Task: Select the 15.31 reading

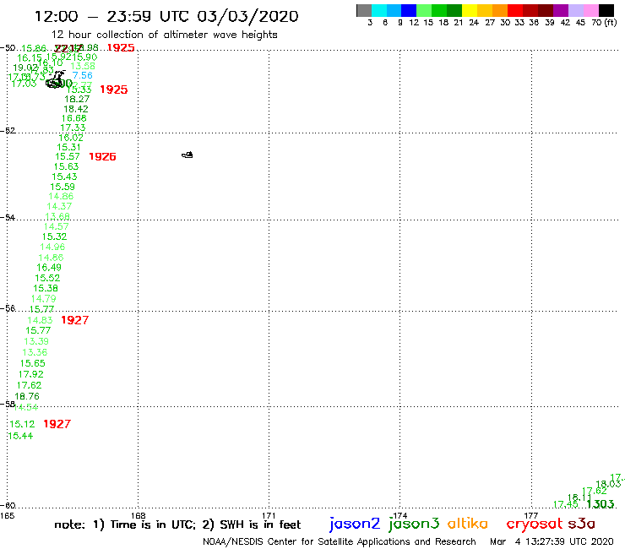Action: click(68, 147)
